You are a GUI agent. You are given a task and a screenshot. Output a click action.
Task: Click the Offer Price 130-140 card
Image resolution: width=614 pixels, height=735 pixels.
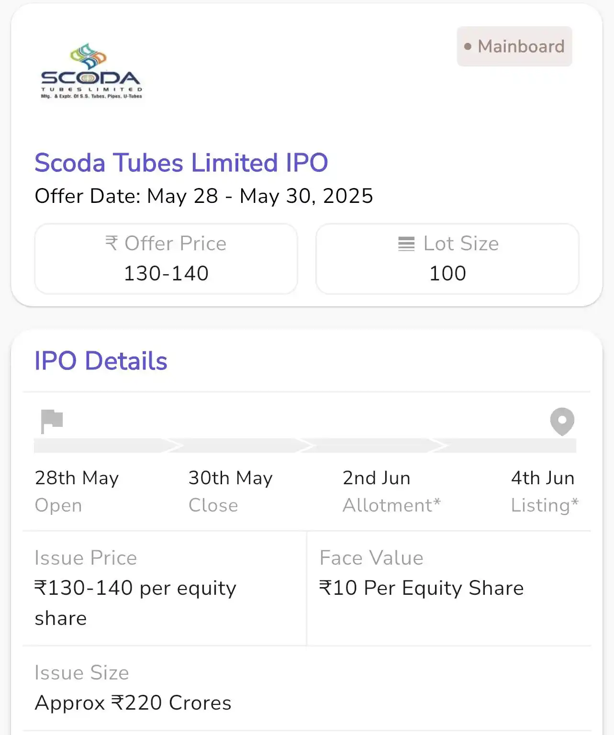tap(166, 259)
